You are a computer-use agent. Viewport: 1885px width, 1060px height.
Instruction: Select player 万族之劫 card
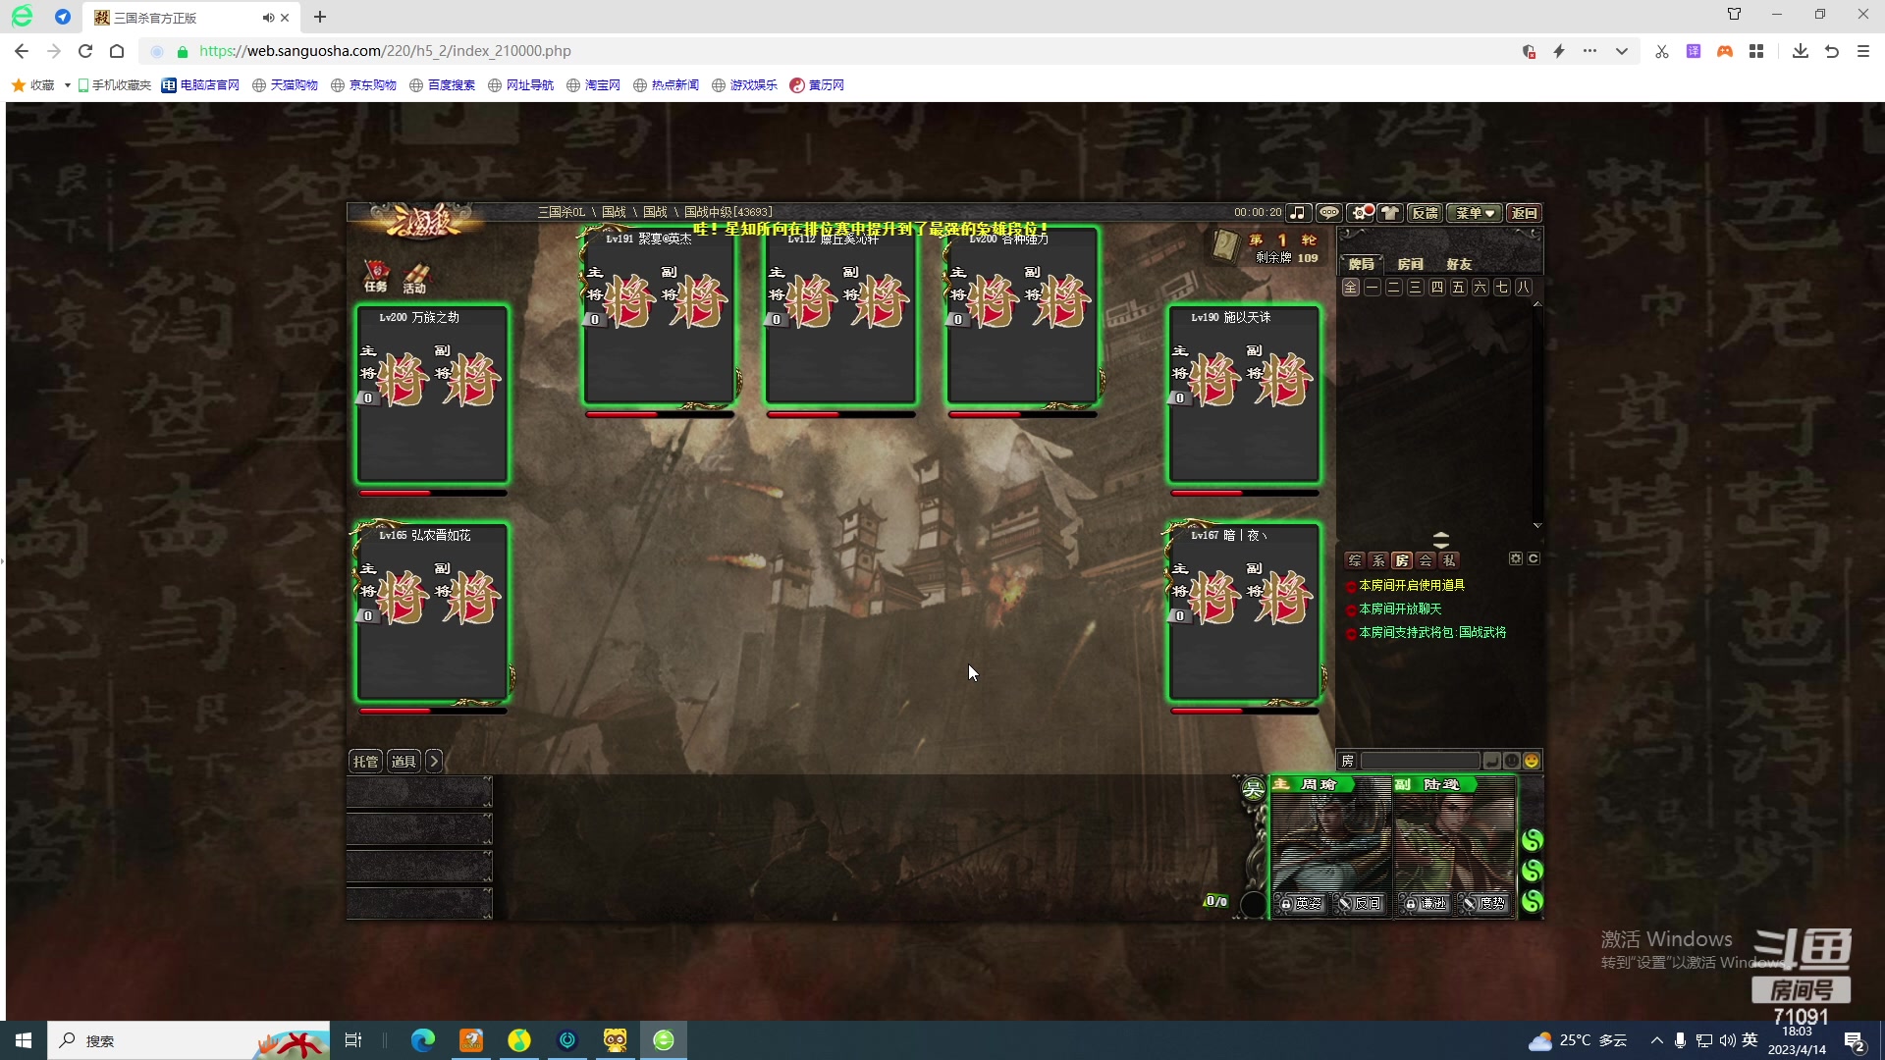pyautogui.click(x=432, y=395)
